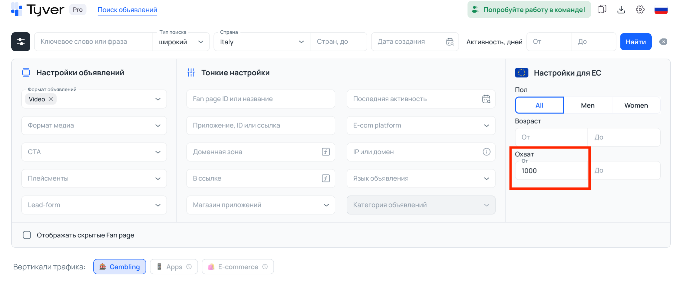Screen dimensions: 682x288
Task: Expand Язык объявления dropdown
Action: pyautogui.click(x=421, y=178)
